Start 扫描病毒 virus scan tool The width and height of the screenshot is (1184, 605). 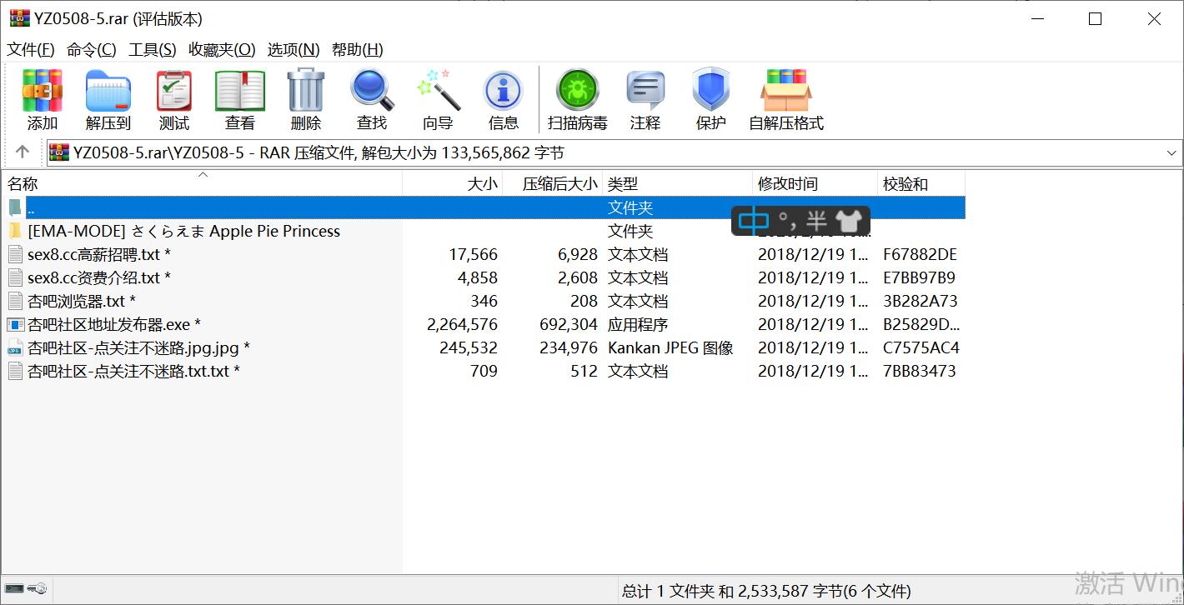577,100
